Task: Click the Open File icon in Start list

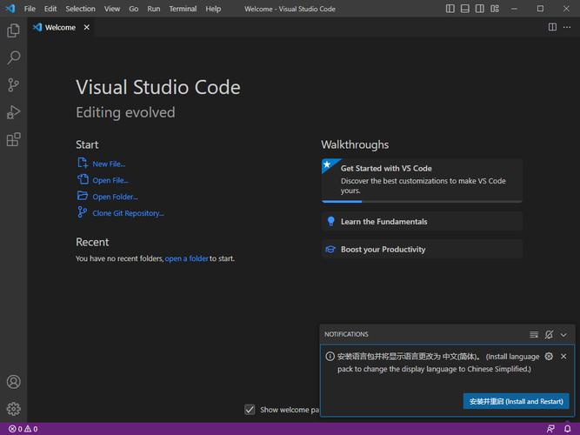Action: [x=83, y=179]
